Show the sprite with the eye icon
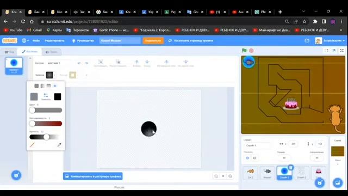Screen dimensions: 348x196 (x=247, y=158)
